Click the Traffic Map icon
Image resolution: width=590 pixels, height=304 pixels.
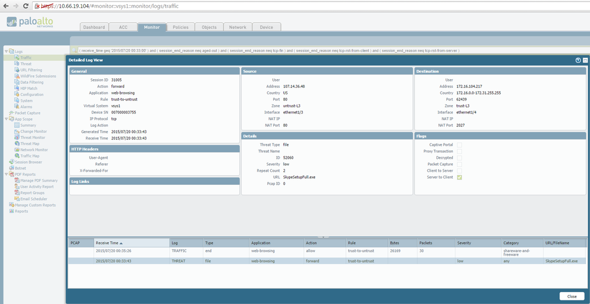pos(17,156)
